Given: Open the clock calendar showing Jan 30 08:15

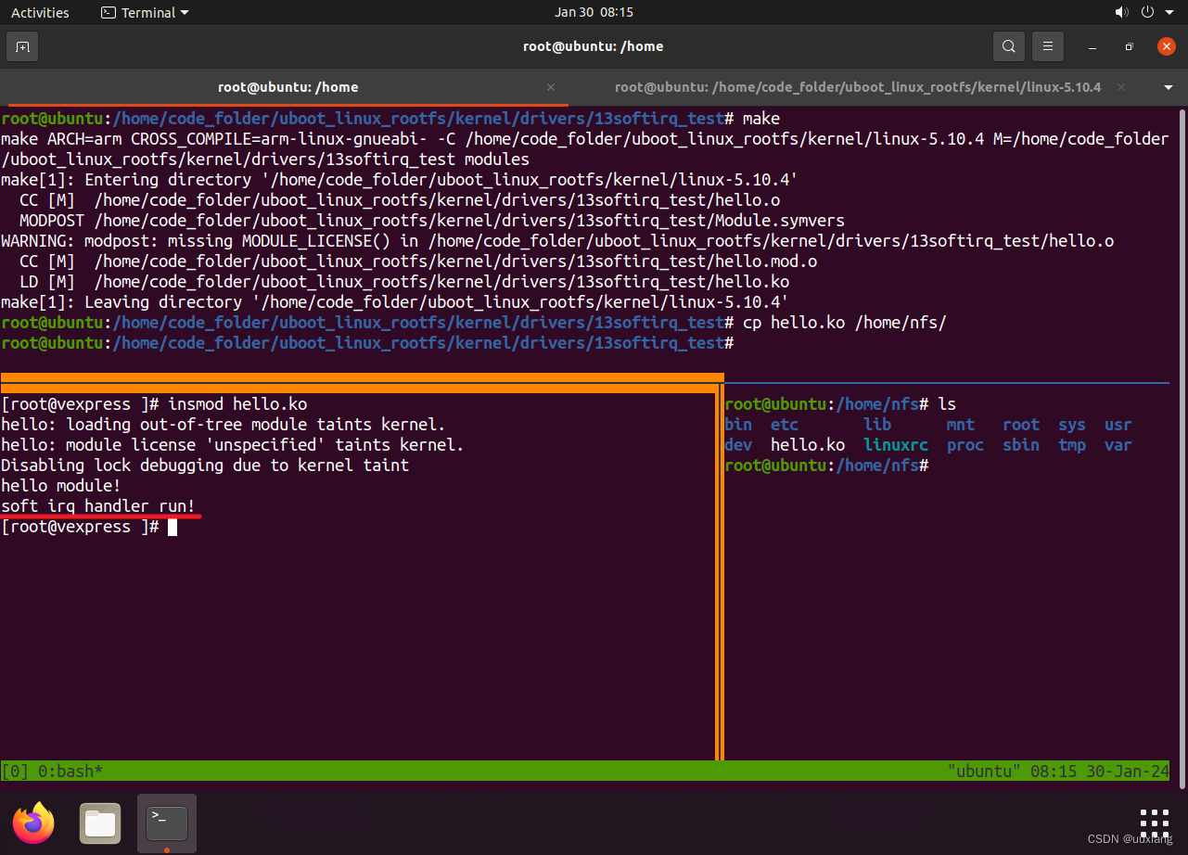Looking at the screenshot, I should [x=594, y=12].
